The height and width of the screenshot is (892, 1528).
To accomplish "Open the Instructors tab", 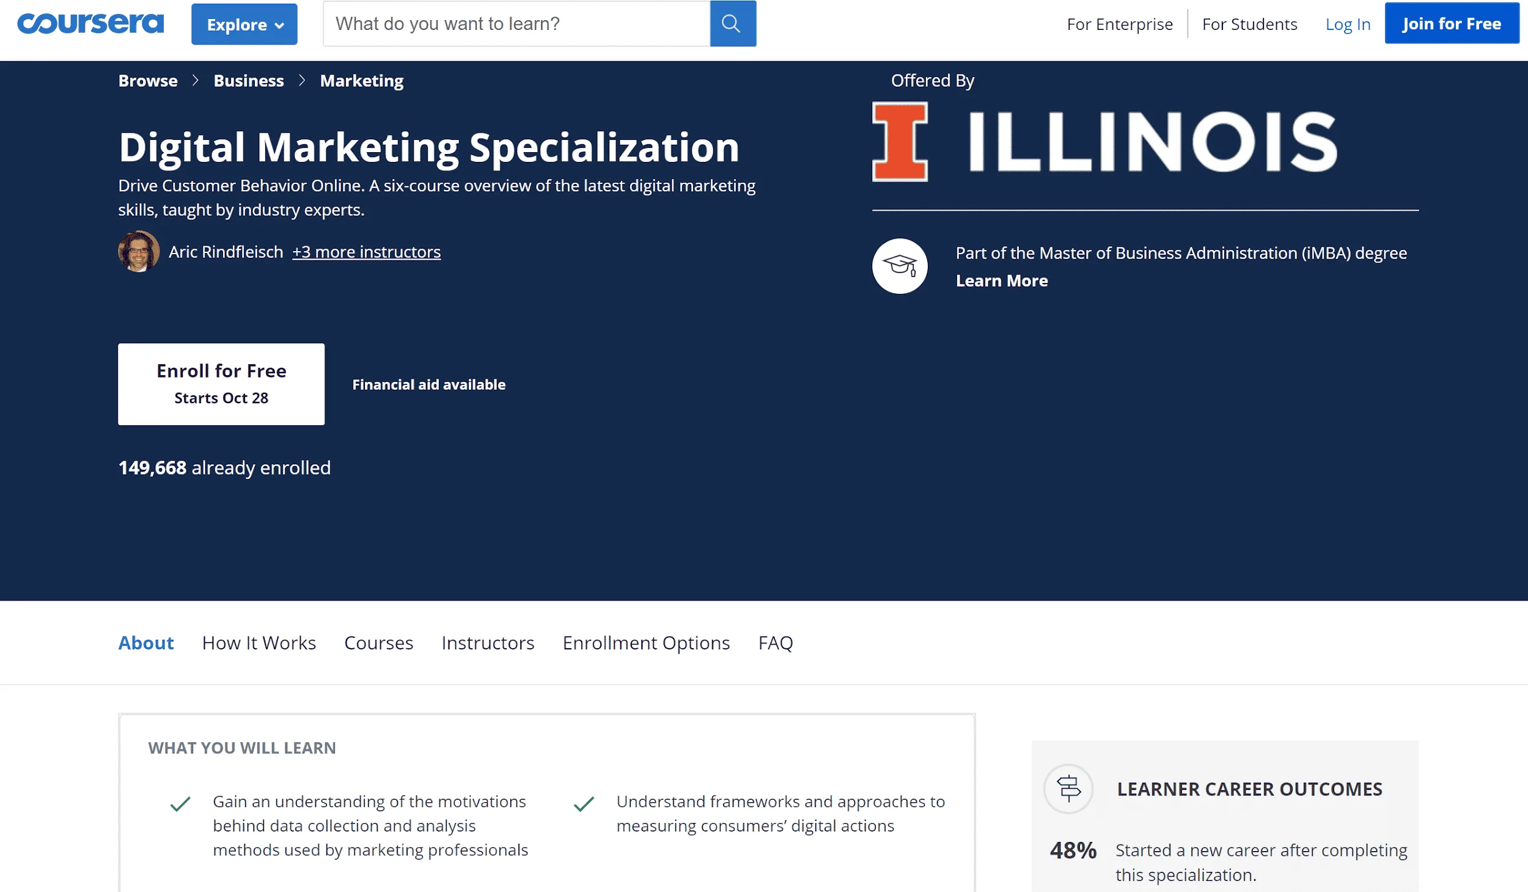I will 488,643.
